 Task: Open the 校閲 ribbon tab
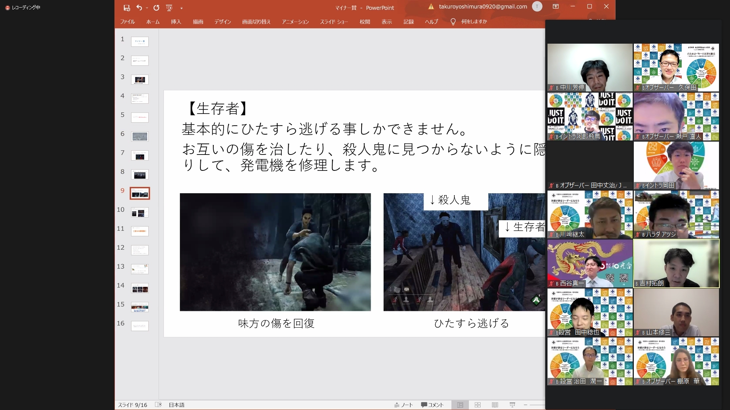click(365, 22)
